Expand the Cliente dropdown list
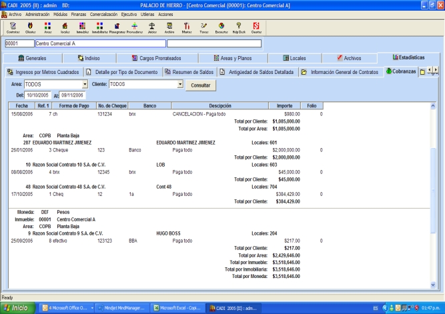This screenshot has width=445, height=314. point(180,85)
